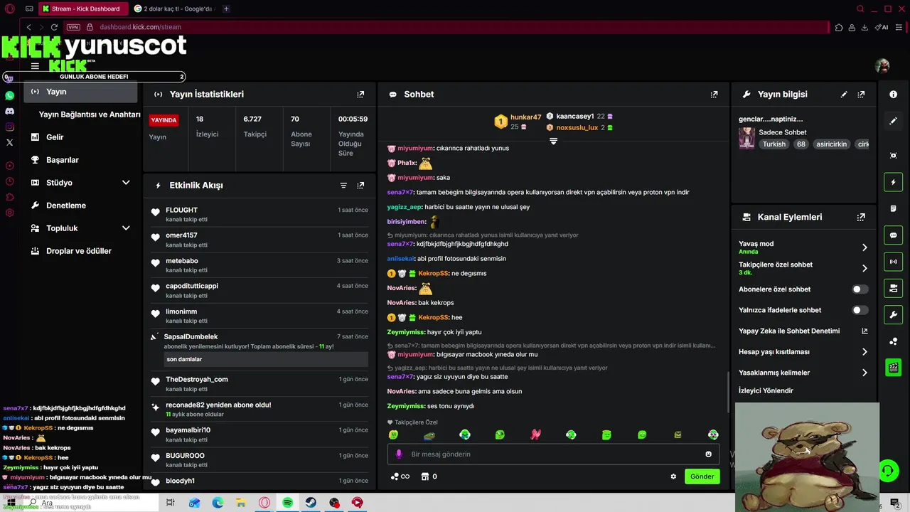Pop out the Yayın İstatistikleri panel
The width and height of the screenshot is (910, 512).
tap(360, 94)
